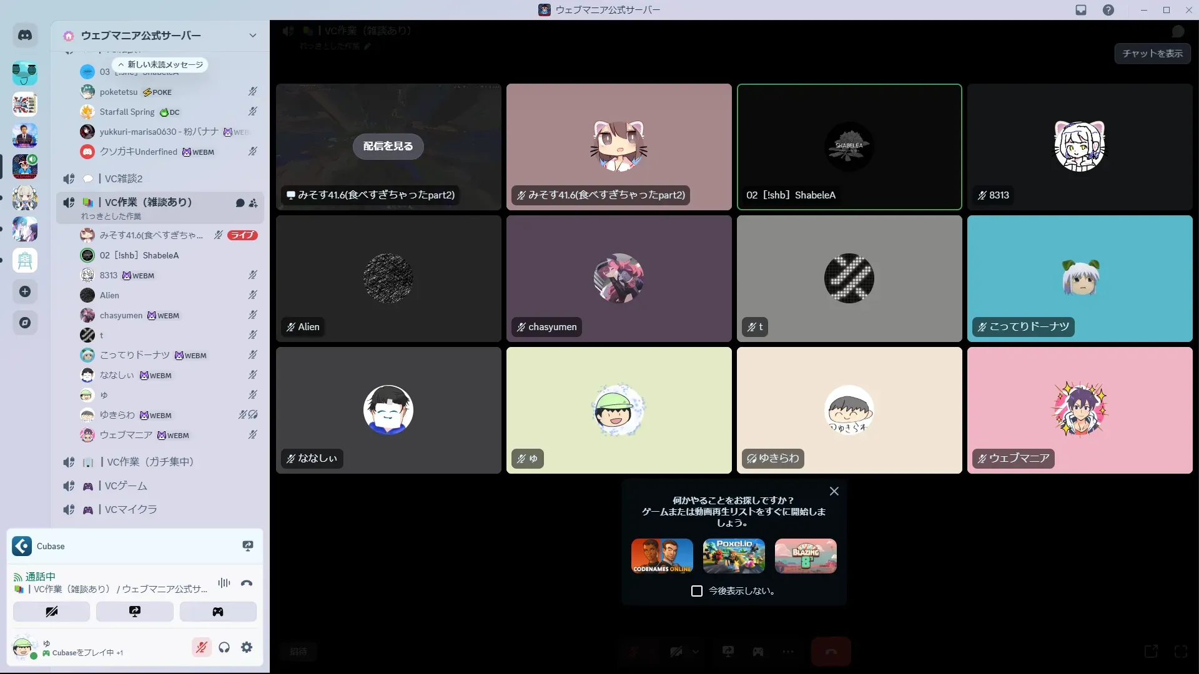This screenshot has width=1199, height=674.
Task: Expand the ウェブマニア公式サーバー server dropdown
Action: [x=252, y=36]
